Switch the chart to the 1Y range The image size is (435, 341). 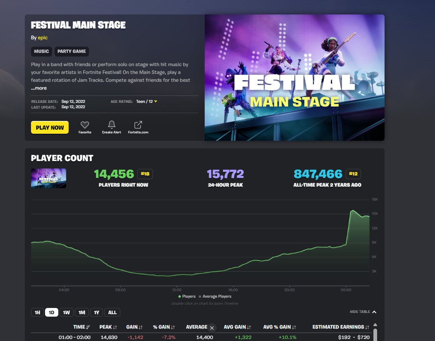(96, 313)
